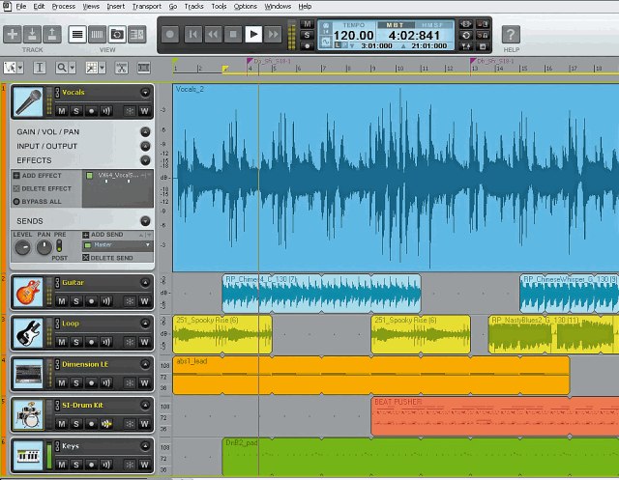Collapse the Vocals track with arrow button

145,93
